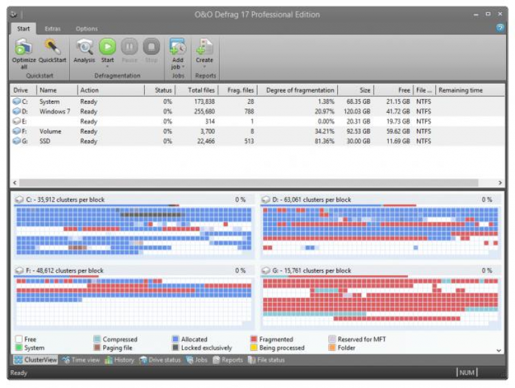Viewport: 515px width, 388px height.
Task: Sort by the Total files column header
Action: coord(196,90)
